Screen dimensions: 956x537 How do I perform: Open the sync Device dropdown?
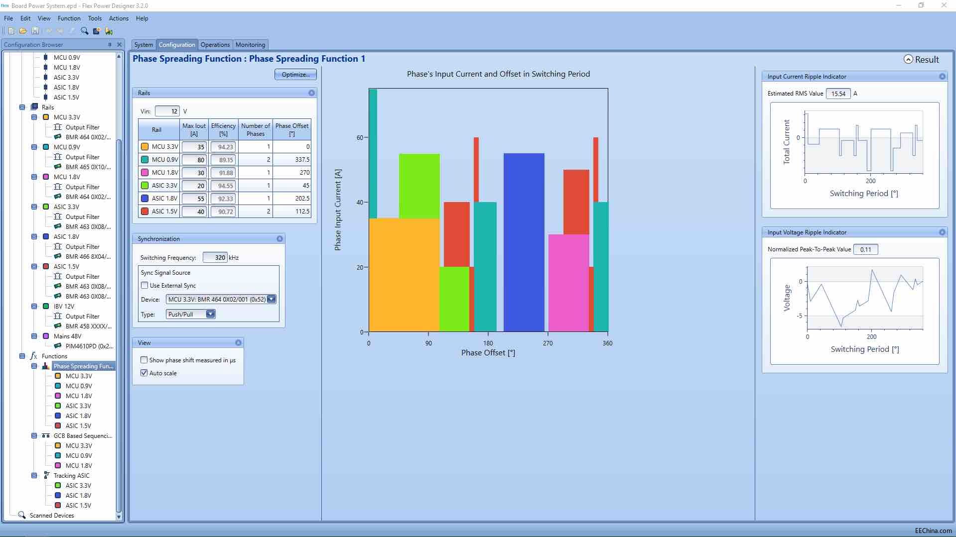(x=271, y=300)
